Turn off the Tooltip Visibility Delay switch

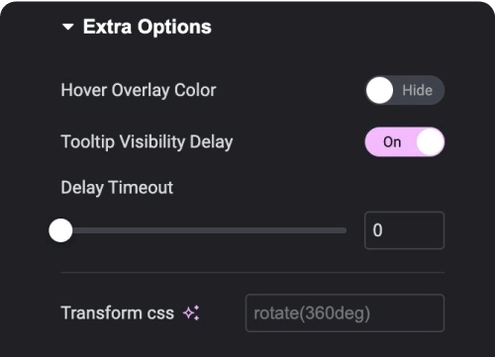pyautogui.click(x=405, y=141)
